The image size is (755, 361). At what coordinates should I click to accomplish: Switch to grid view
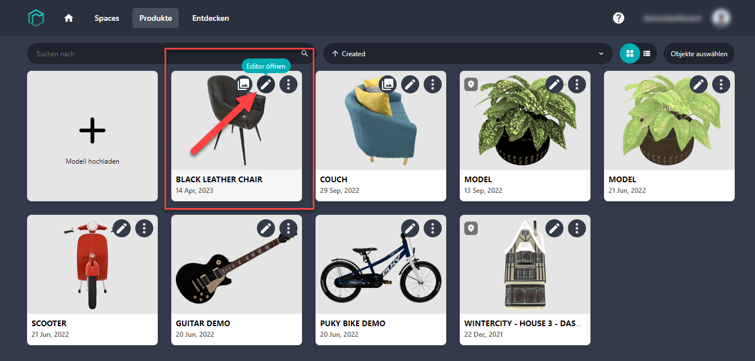[x=629, y=53]
